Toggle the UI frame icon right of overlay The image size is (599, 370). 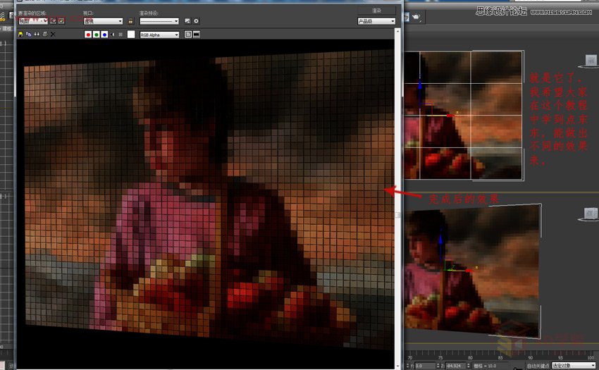(197, 35)
